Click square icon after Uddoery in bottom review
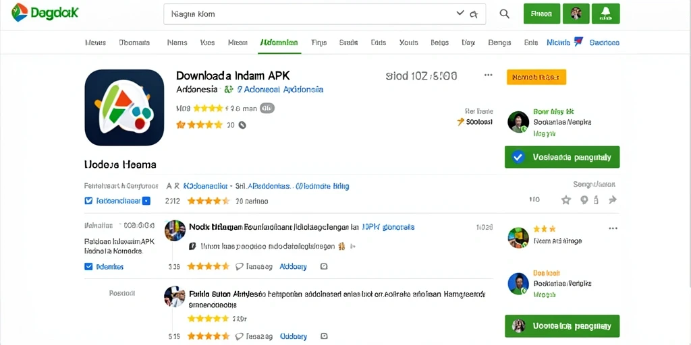This screenshot has height=345, width=691. [324, 336]
